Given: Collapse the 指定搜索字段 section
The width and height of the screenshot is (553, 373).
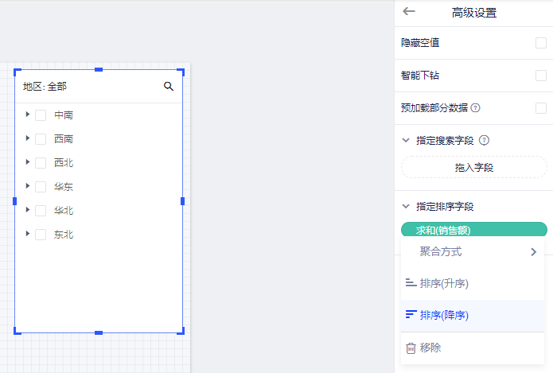Looking at the screenshot, I should click(407, 141).
